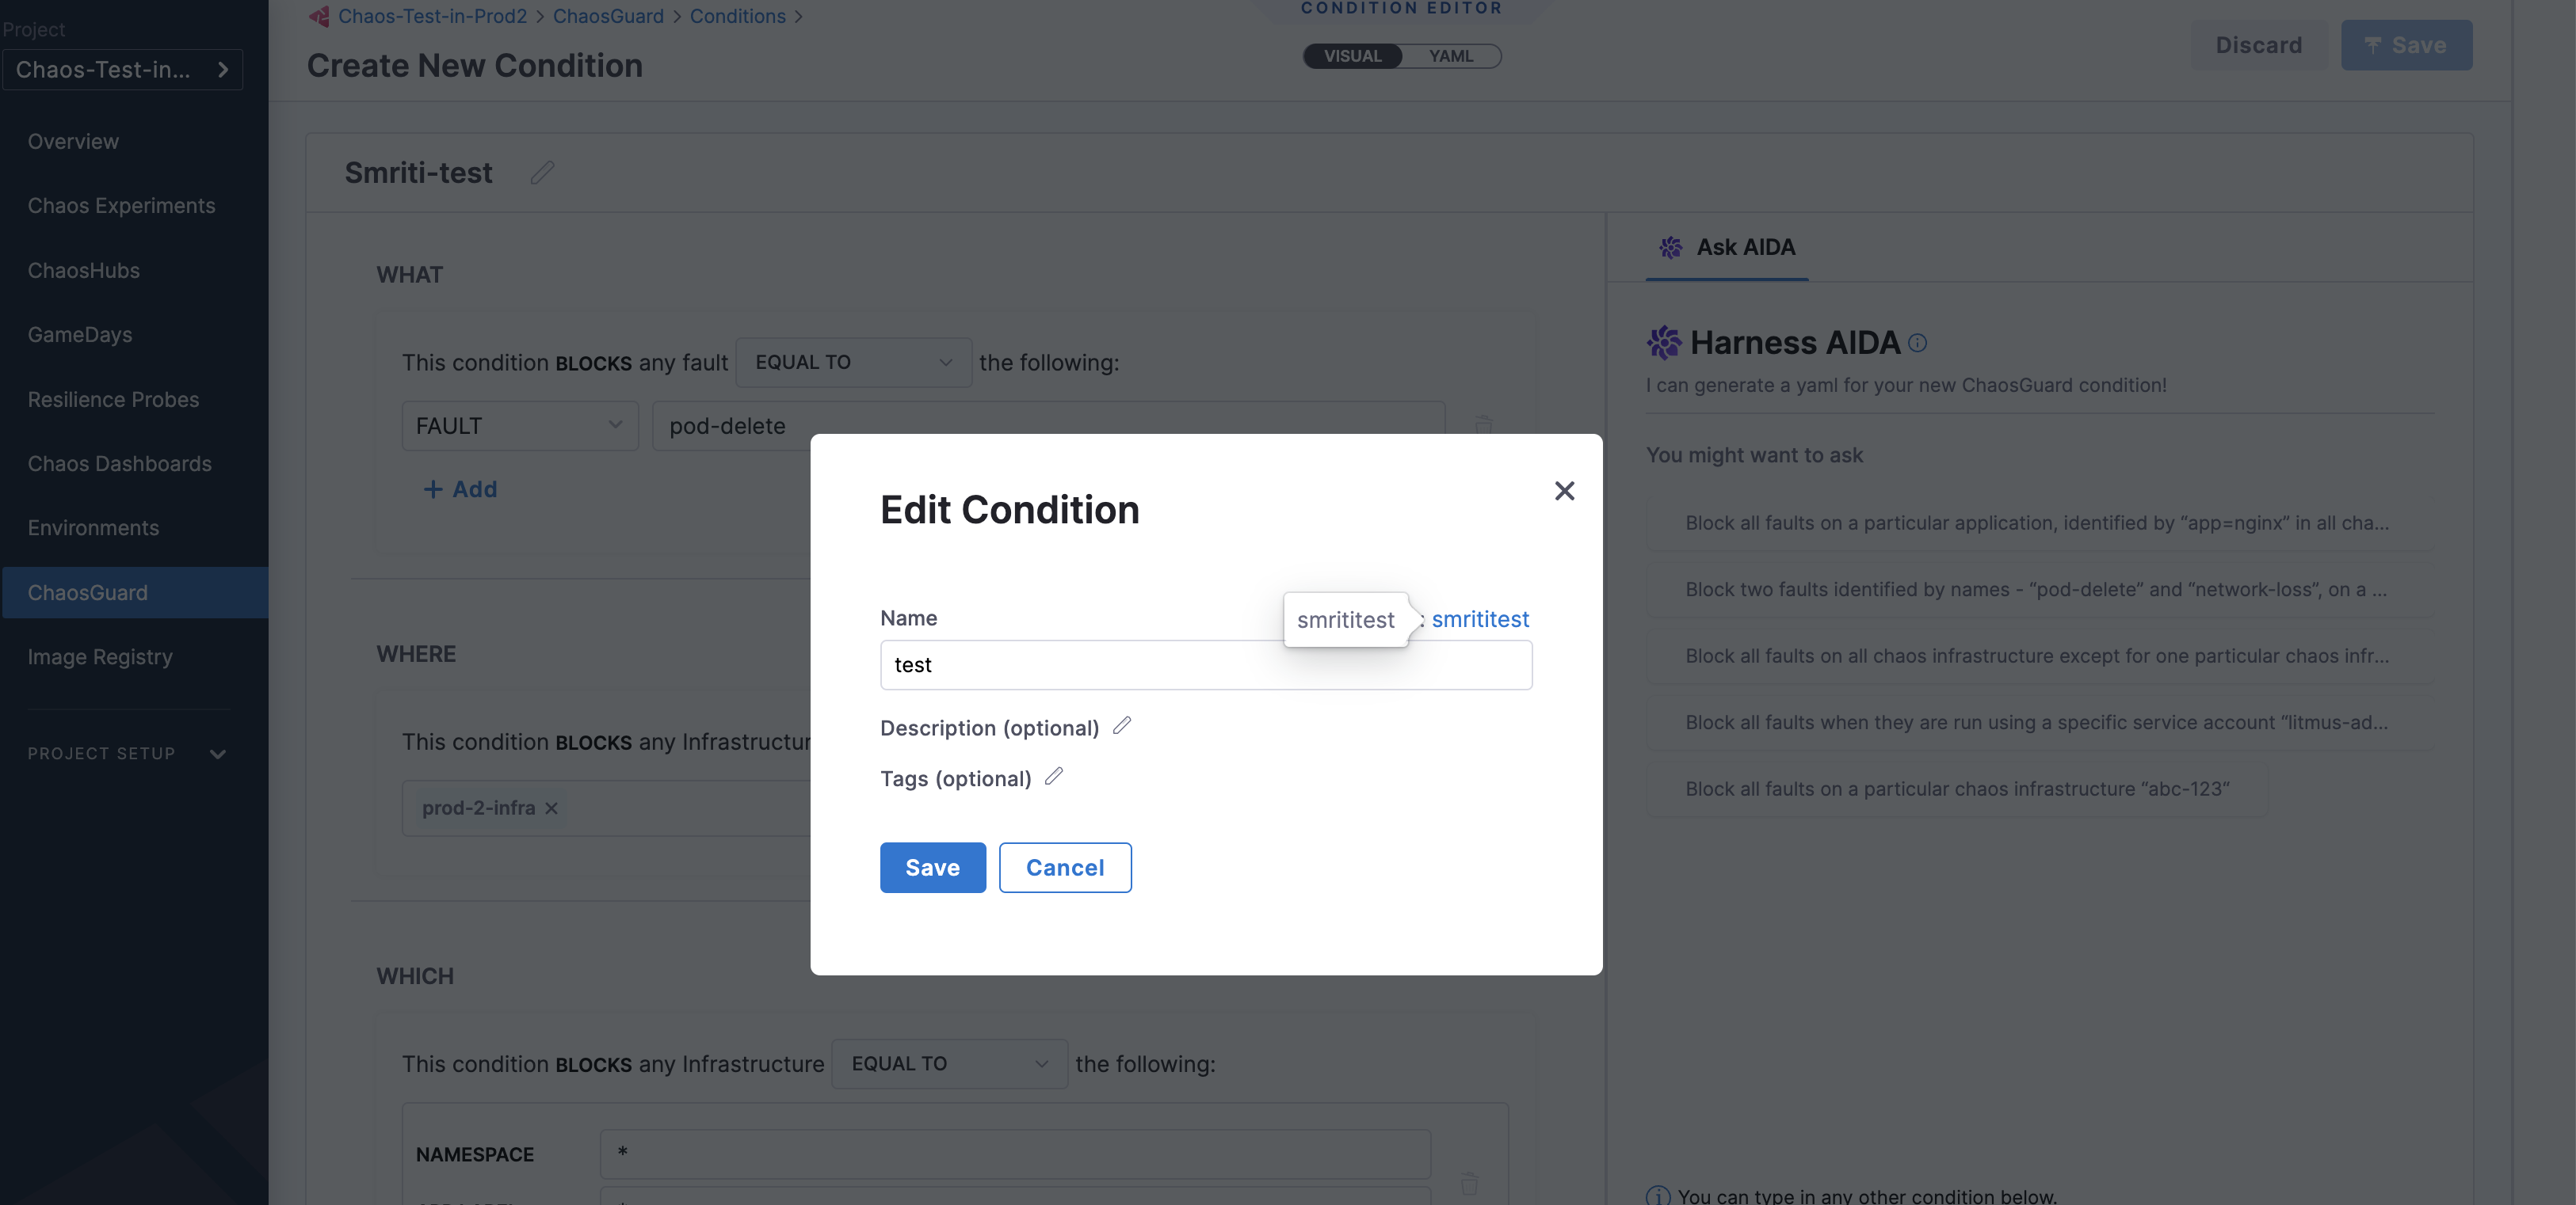The width and height of the screenshot is (2576, 1205).
Task: Discard the new condition
Action: tap(2258, 45)
